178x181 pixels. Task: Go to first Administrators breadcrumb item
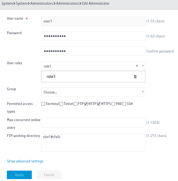(42, 4)
